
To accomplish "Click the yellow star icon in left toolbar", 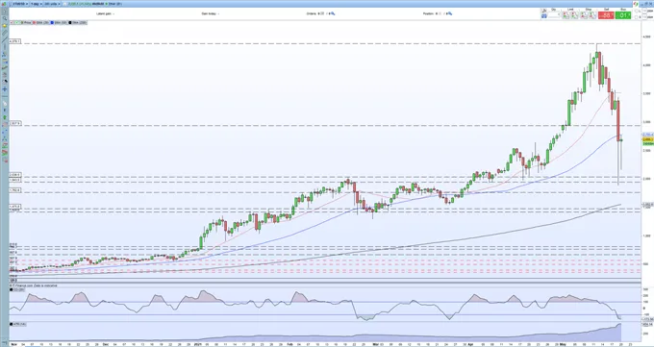I will coord(5,25).
